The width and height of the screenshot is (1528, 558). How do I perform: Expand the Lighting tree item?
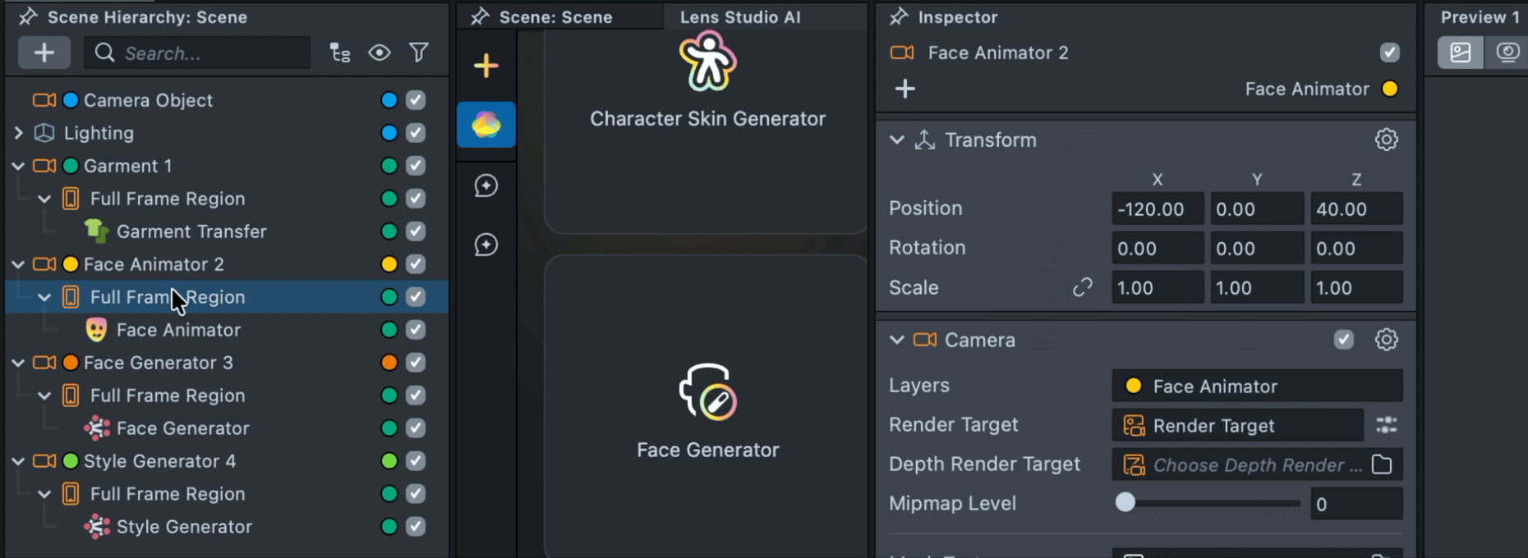[19, 133]
